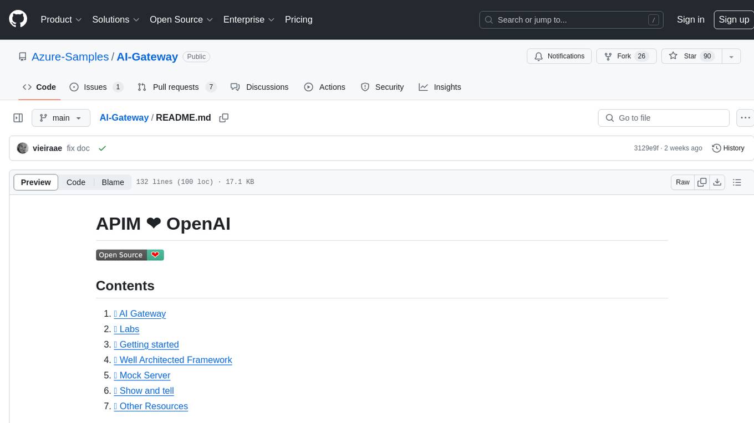Open the main branch selector

click(x=60, y=118)
